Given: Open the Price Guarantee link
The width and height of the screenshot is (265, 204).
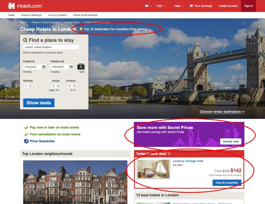Looking at the screenshot, I should 42,141.
